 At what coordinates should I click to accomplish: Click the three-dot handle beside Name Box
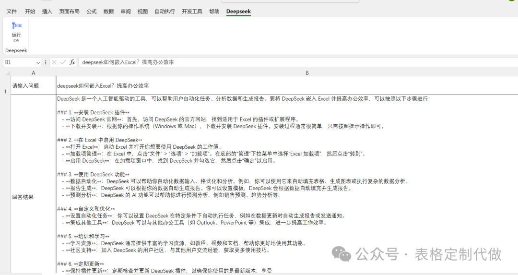click(46, 62)
